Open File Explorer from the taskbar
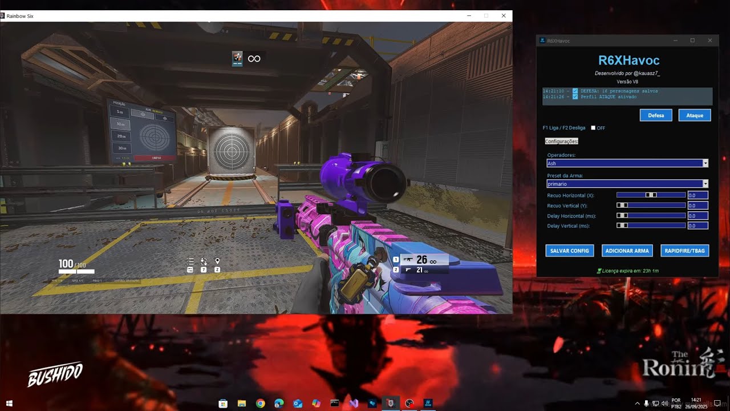The height and width of the screenshot is (411, 730). coord(242,403)
